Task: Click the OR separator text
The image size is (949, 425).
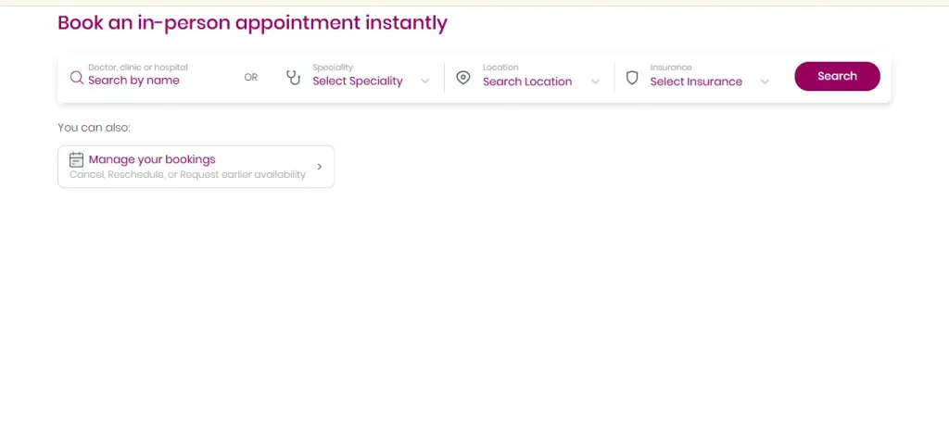Action: tap(251, 78)
